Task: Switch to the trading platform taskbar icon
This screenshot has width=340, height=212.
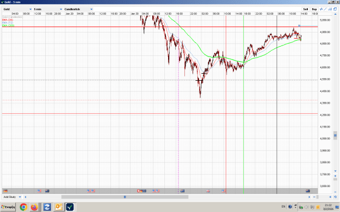Action: coord(70,207)
